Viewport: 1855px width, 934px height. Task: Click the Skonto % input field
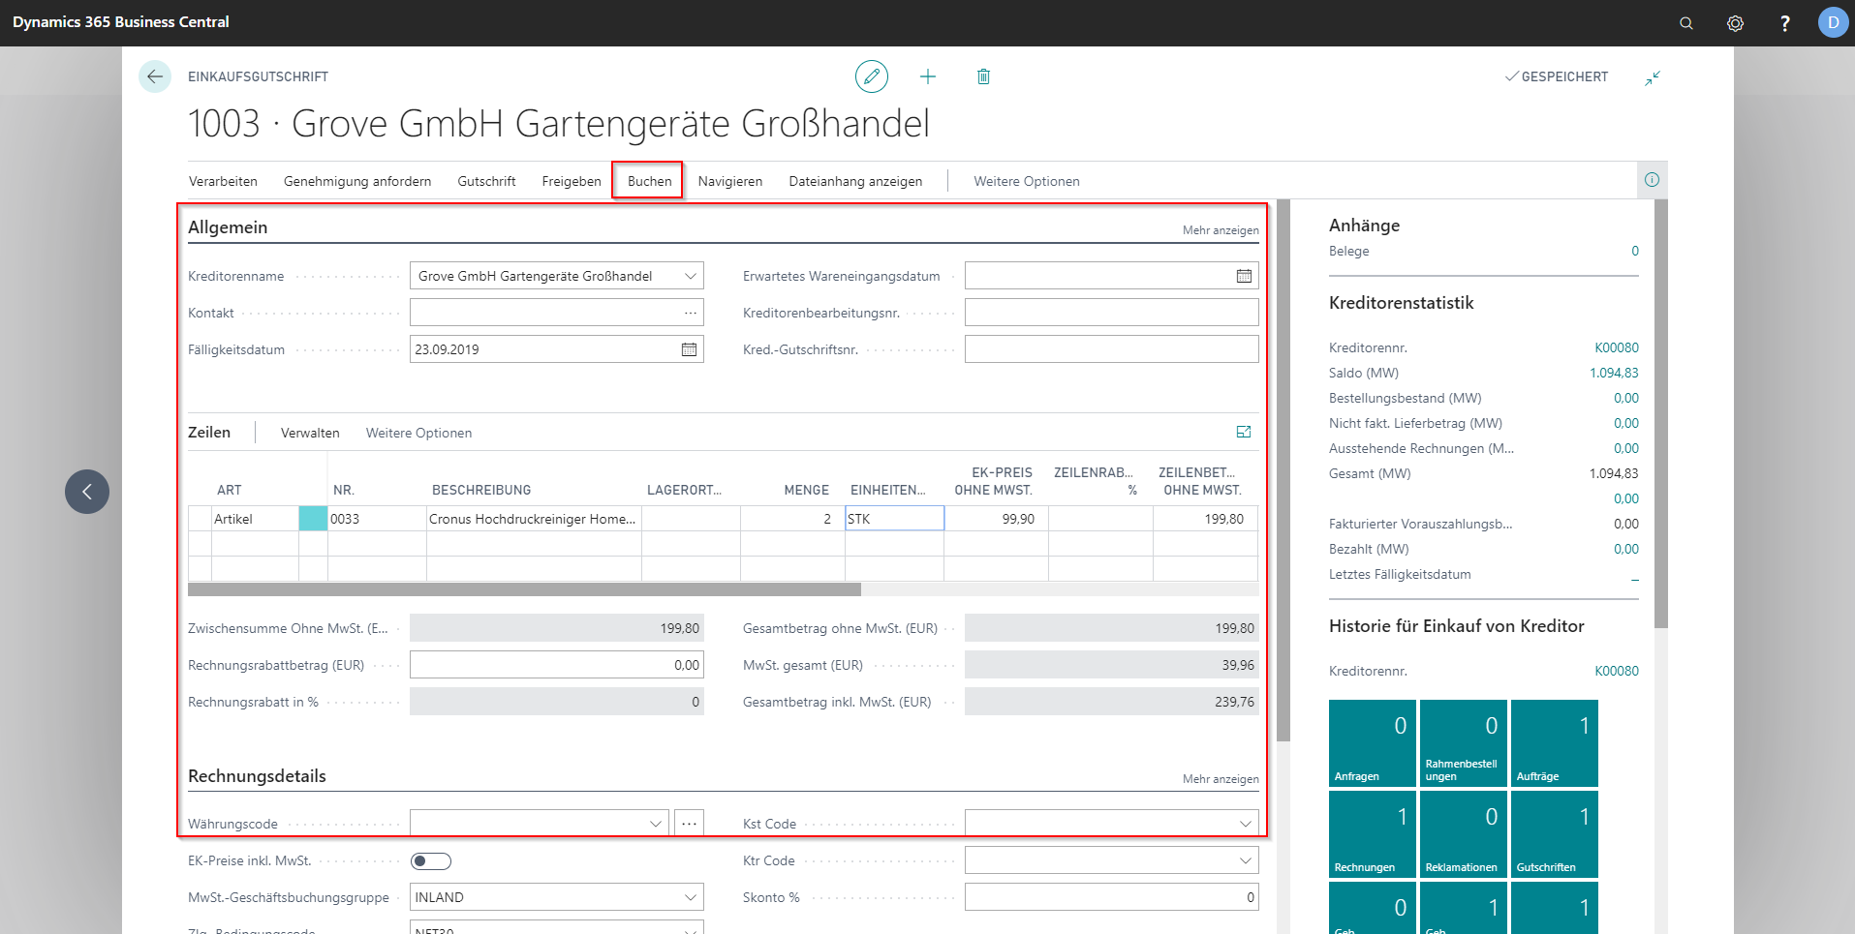[x=1111, y=897]
